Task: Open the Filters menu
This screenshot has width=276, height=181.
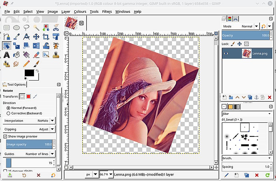Action: 107,12
